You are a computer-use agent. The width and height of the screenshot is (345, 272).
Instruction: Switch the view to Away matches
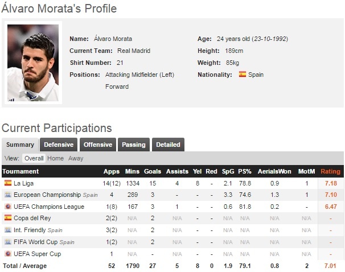pos(76,158)
